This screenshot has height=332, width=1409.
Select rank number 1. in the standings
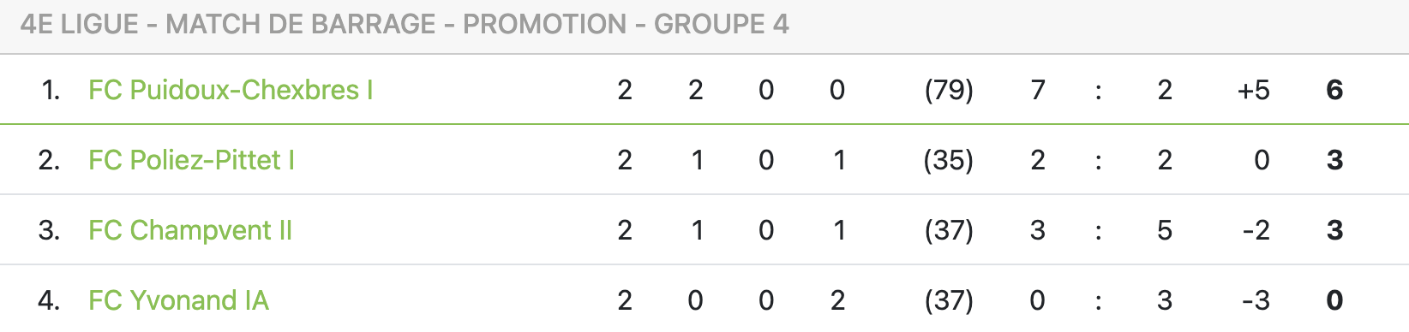click(51, 90)
